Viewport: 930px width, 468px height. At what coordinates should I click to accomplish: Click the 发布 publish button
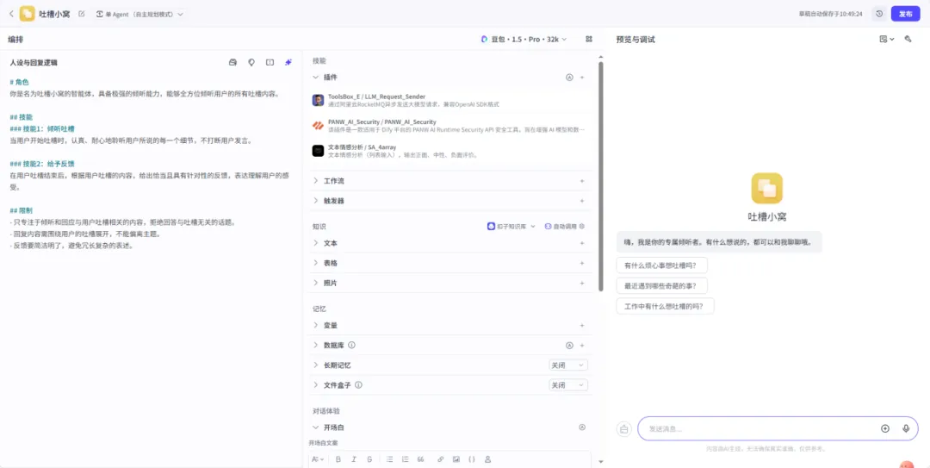click(905, 14)
